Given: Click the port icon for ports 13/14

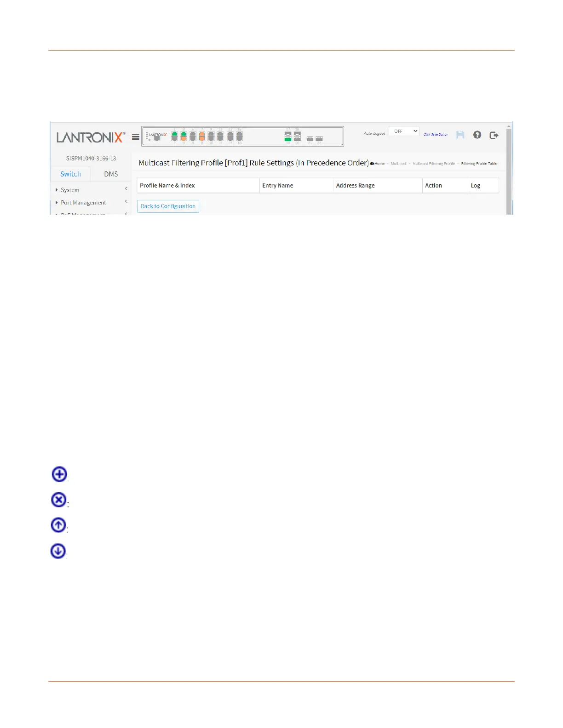Looking at the screenshot, I should [230, 136].
